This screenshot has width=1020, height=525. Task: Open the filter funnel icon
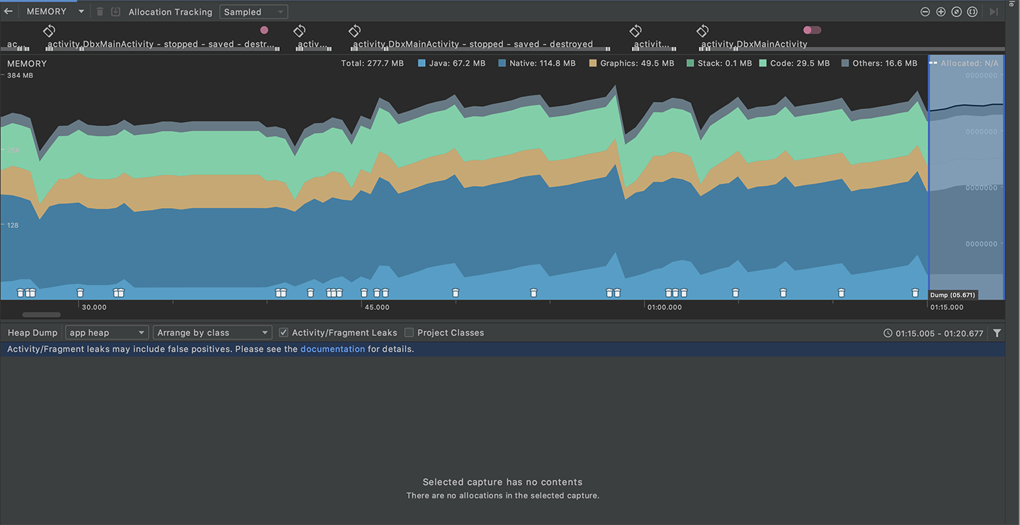tap(997, 333)
